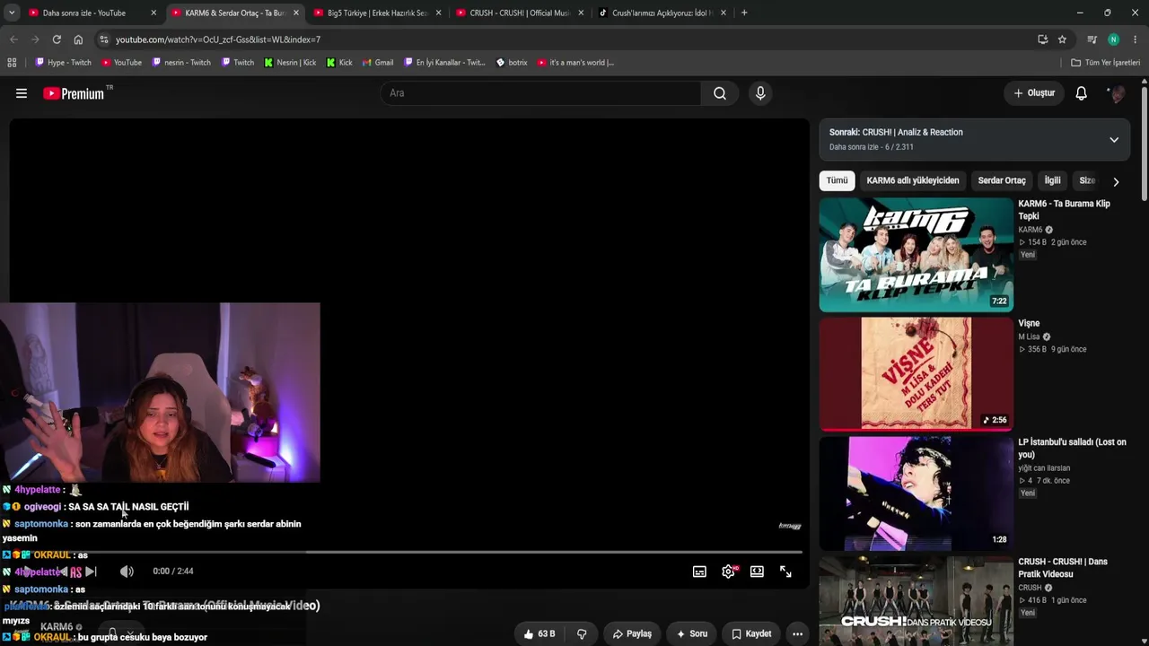Go to the Chrome home page

(x=78, y=39)
